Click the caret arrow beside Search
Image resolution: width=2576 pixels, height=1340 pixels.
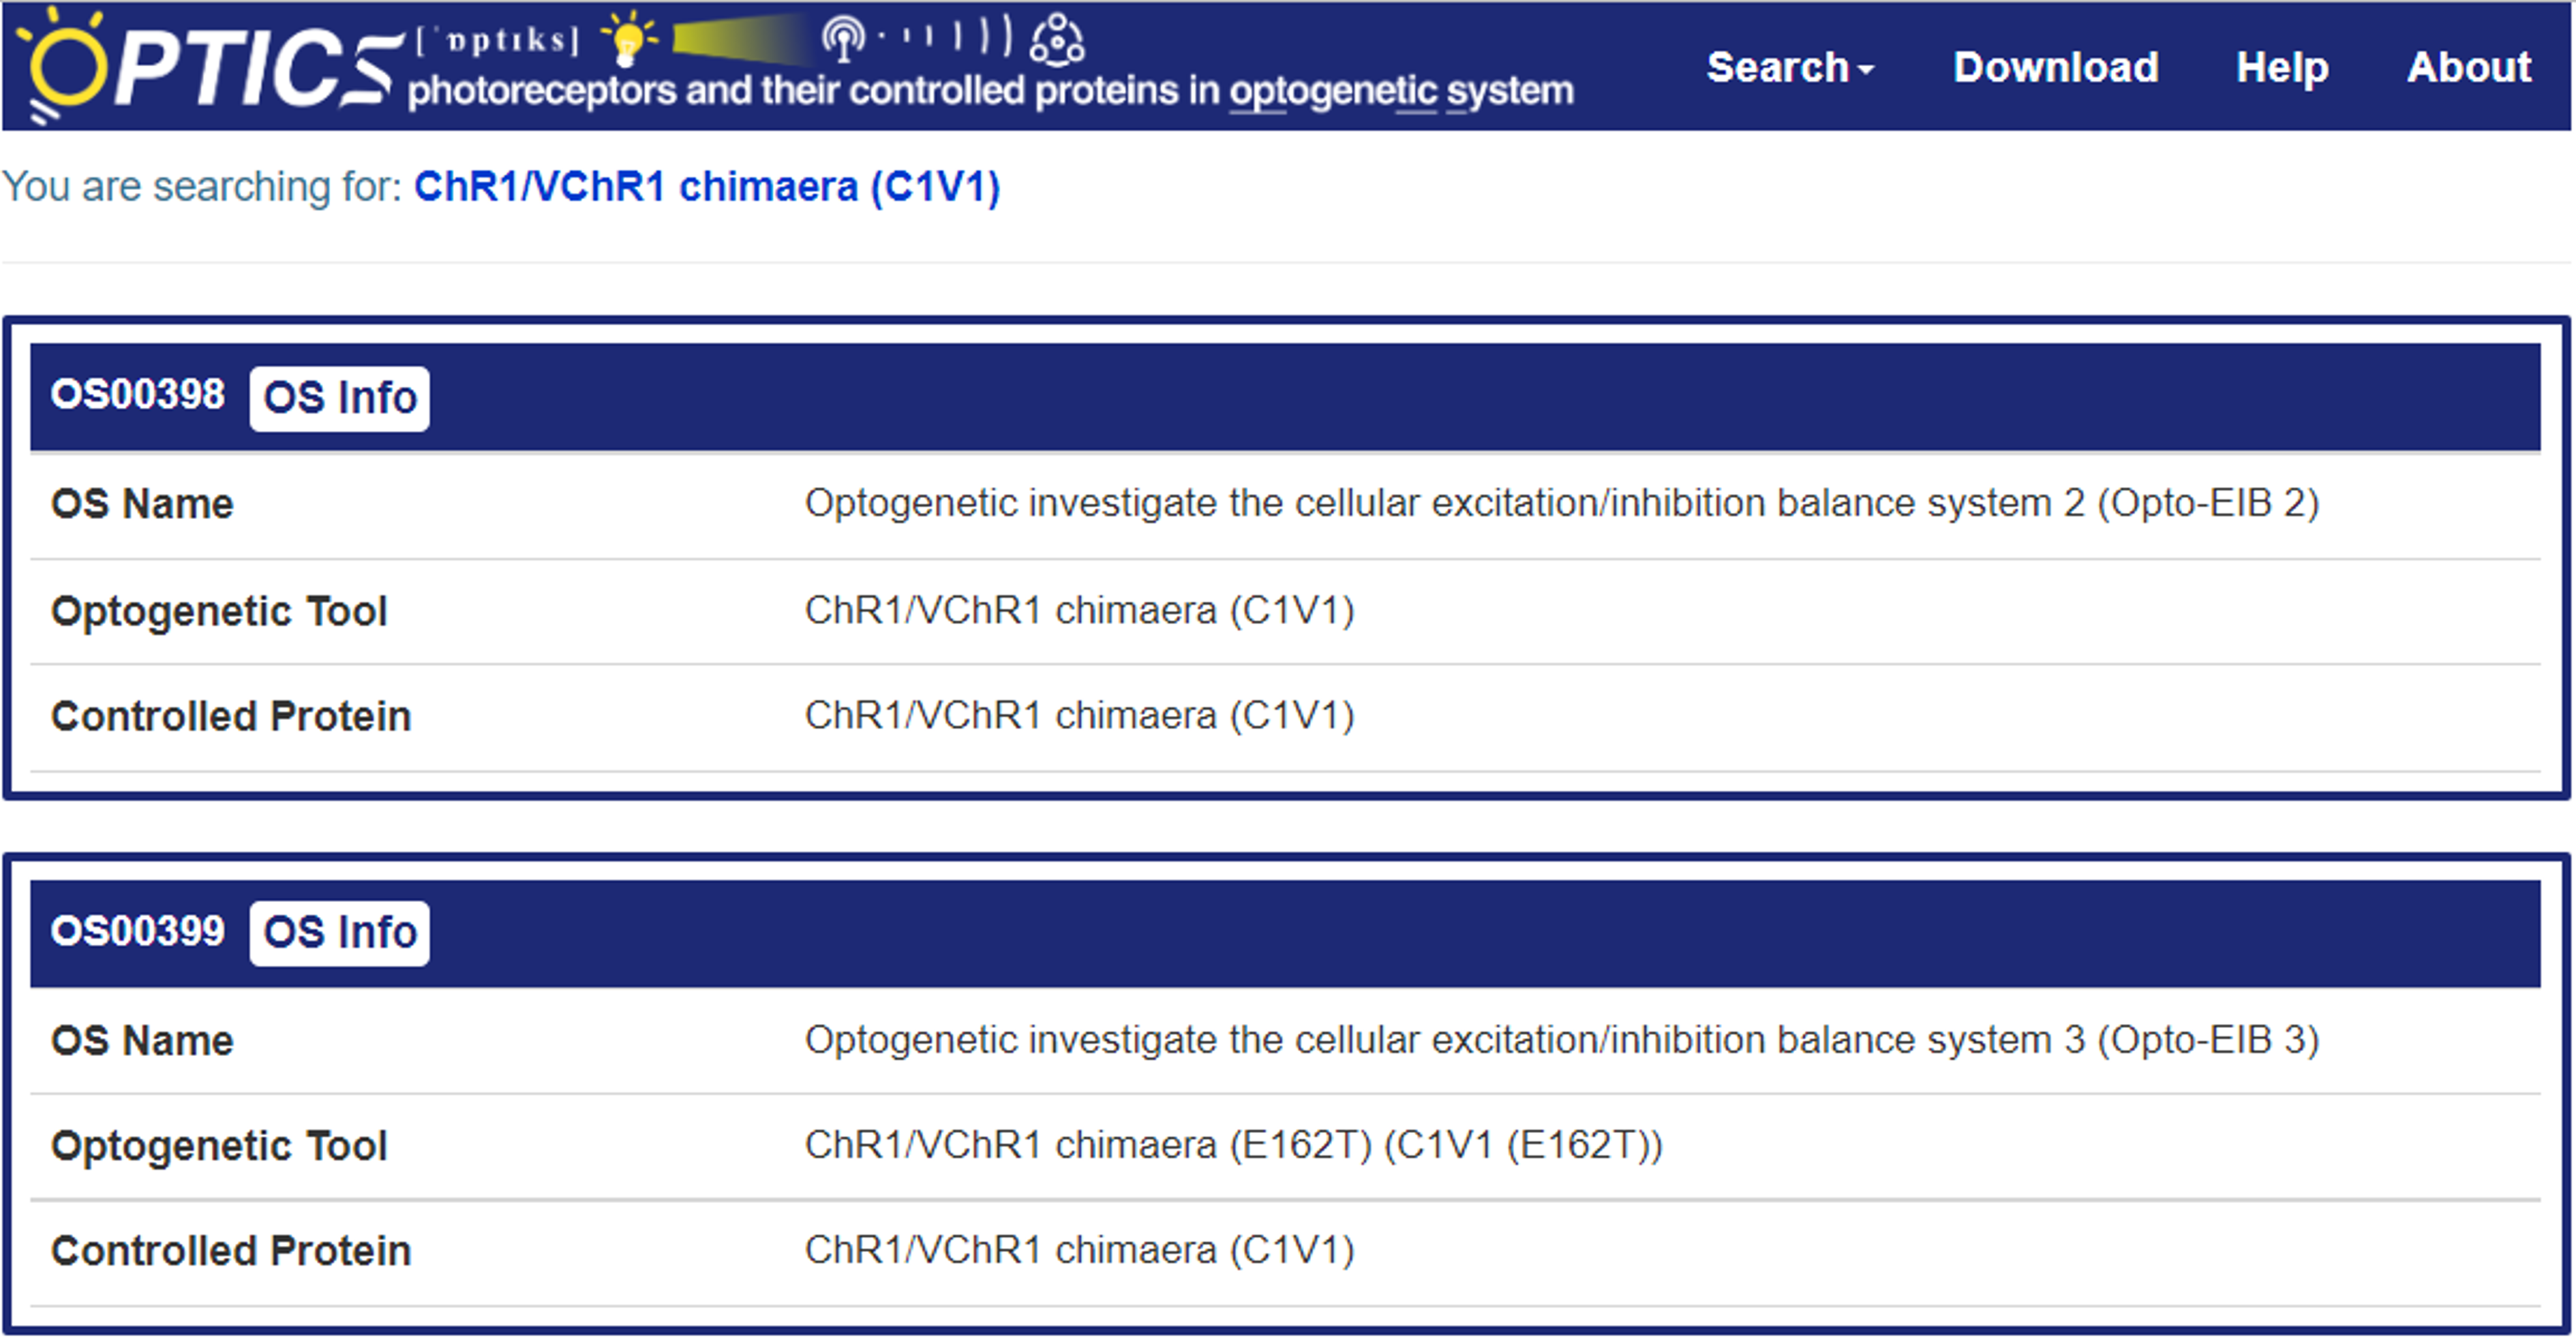[1865, 70]
